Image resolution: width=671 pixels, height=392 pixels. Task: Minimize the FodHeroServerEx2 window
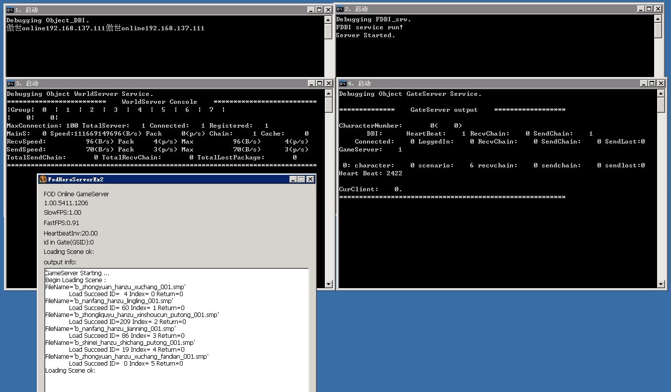point(293,179)
